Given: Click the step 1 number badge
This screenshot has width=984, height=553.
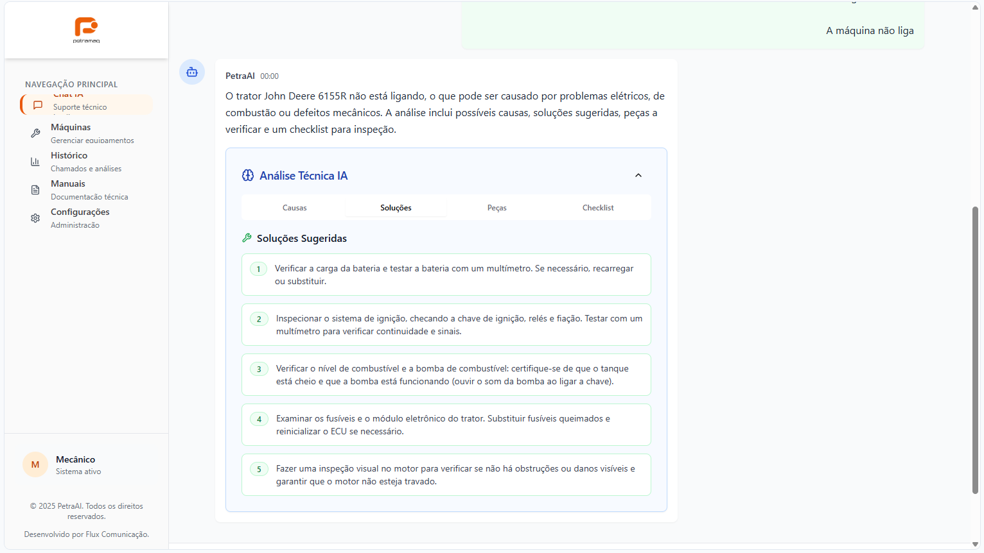Looking at the screenshot, I should click(x=259, y=269).
